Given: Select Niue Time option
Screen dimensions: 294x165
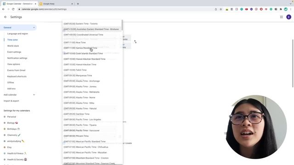Looking at the screenshot, I should (92, 43).
